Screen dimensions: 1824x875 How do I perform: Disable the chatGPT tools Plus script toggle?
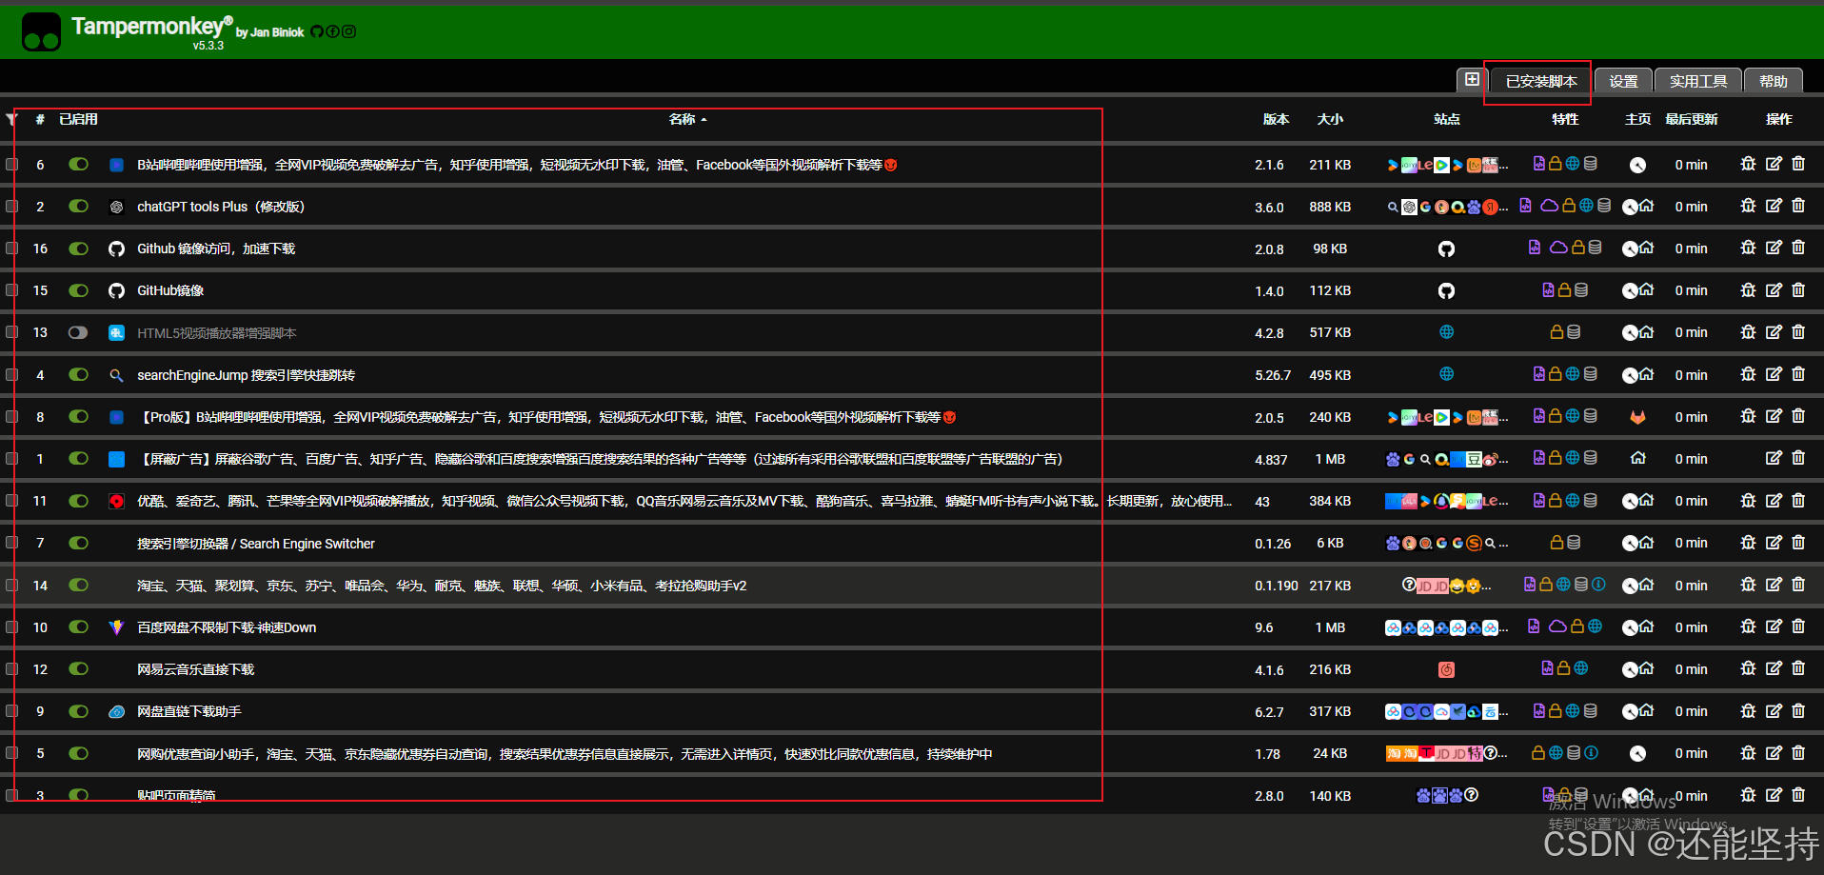78,206
